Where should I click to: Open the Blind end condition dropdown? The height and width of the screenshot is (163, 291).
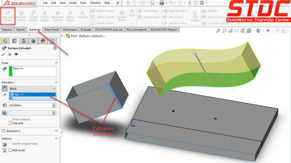click(33, 89)
